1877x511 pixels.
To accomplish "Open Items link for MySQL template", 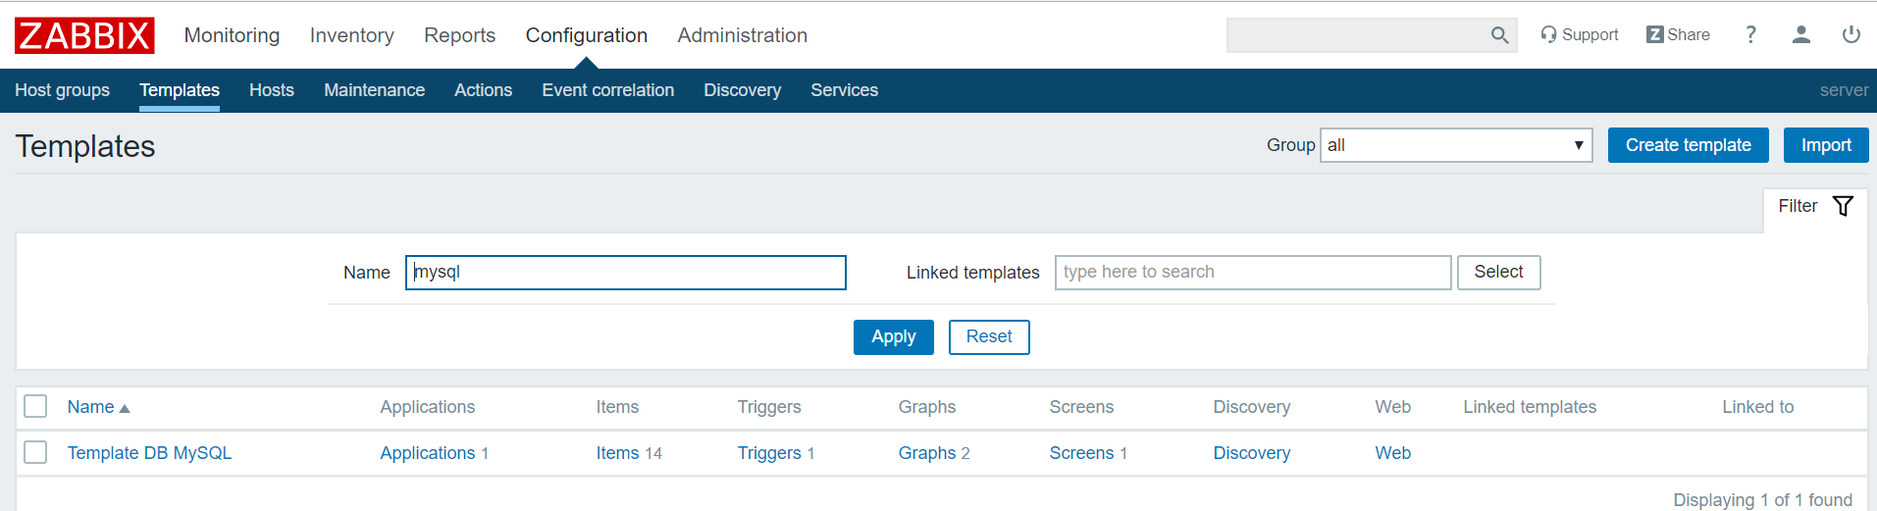I will click(617, 453).
